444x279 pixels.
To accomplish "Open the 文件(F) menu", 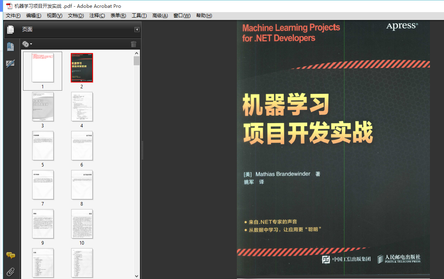I will coord(13,16).
